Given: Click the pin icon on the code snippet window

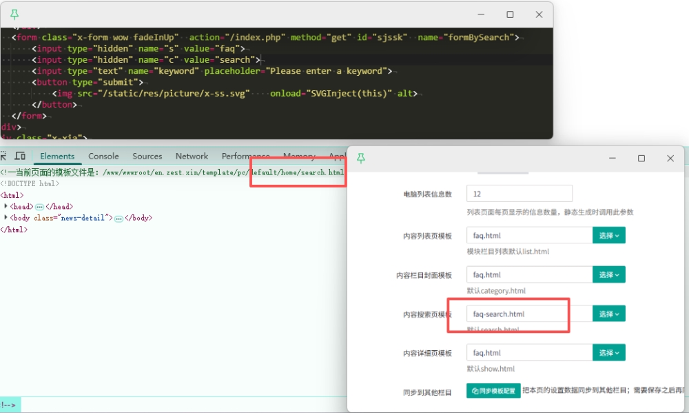Looking at the screenshot, I should 14,14.
